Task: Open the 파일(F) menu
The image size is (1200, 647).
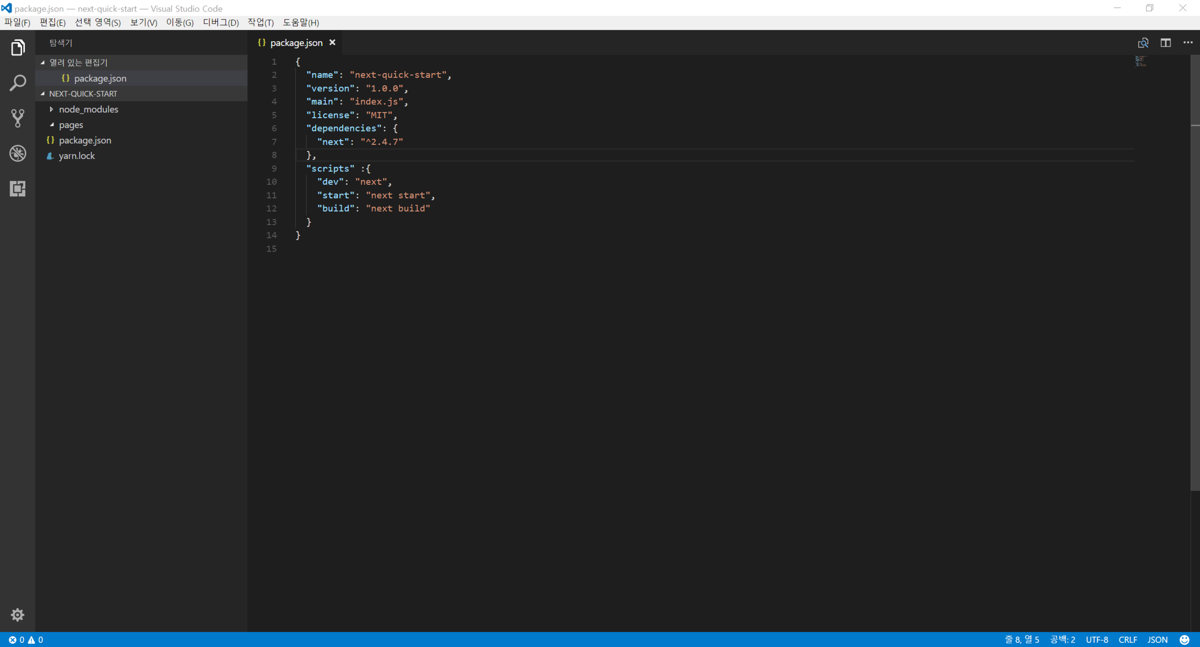Action: [17, 23]
